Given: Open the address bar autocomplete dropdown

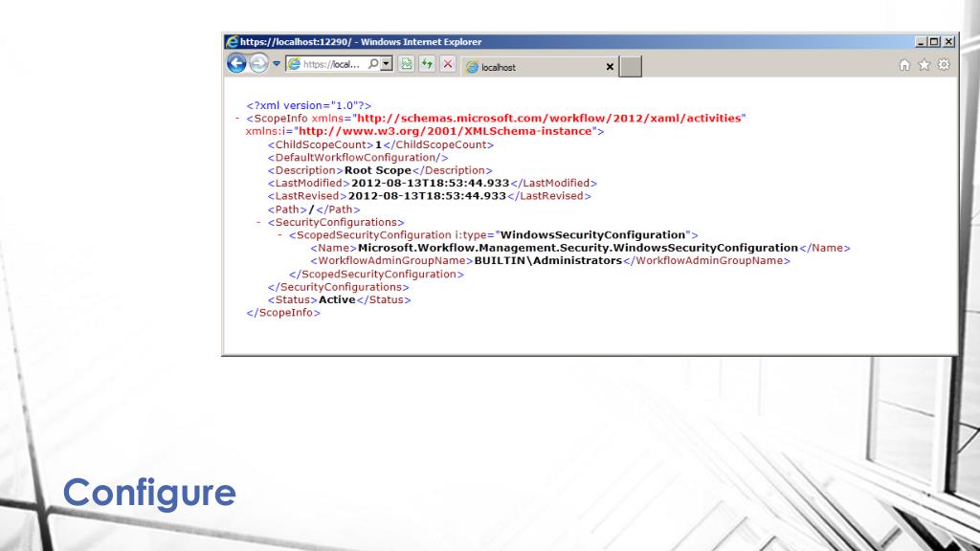Looking at the screenshot, I should point(387,64).
